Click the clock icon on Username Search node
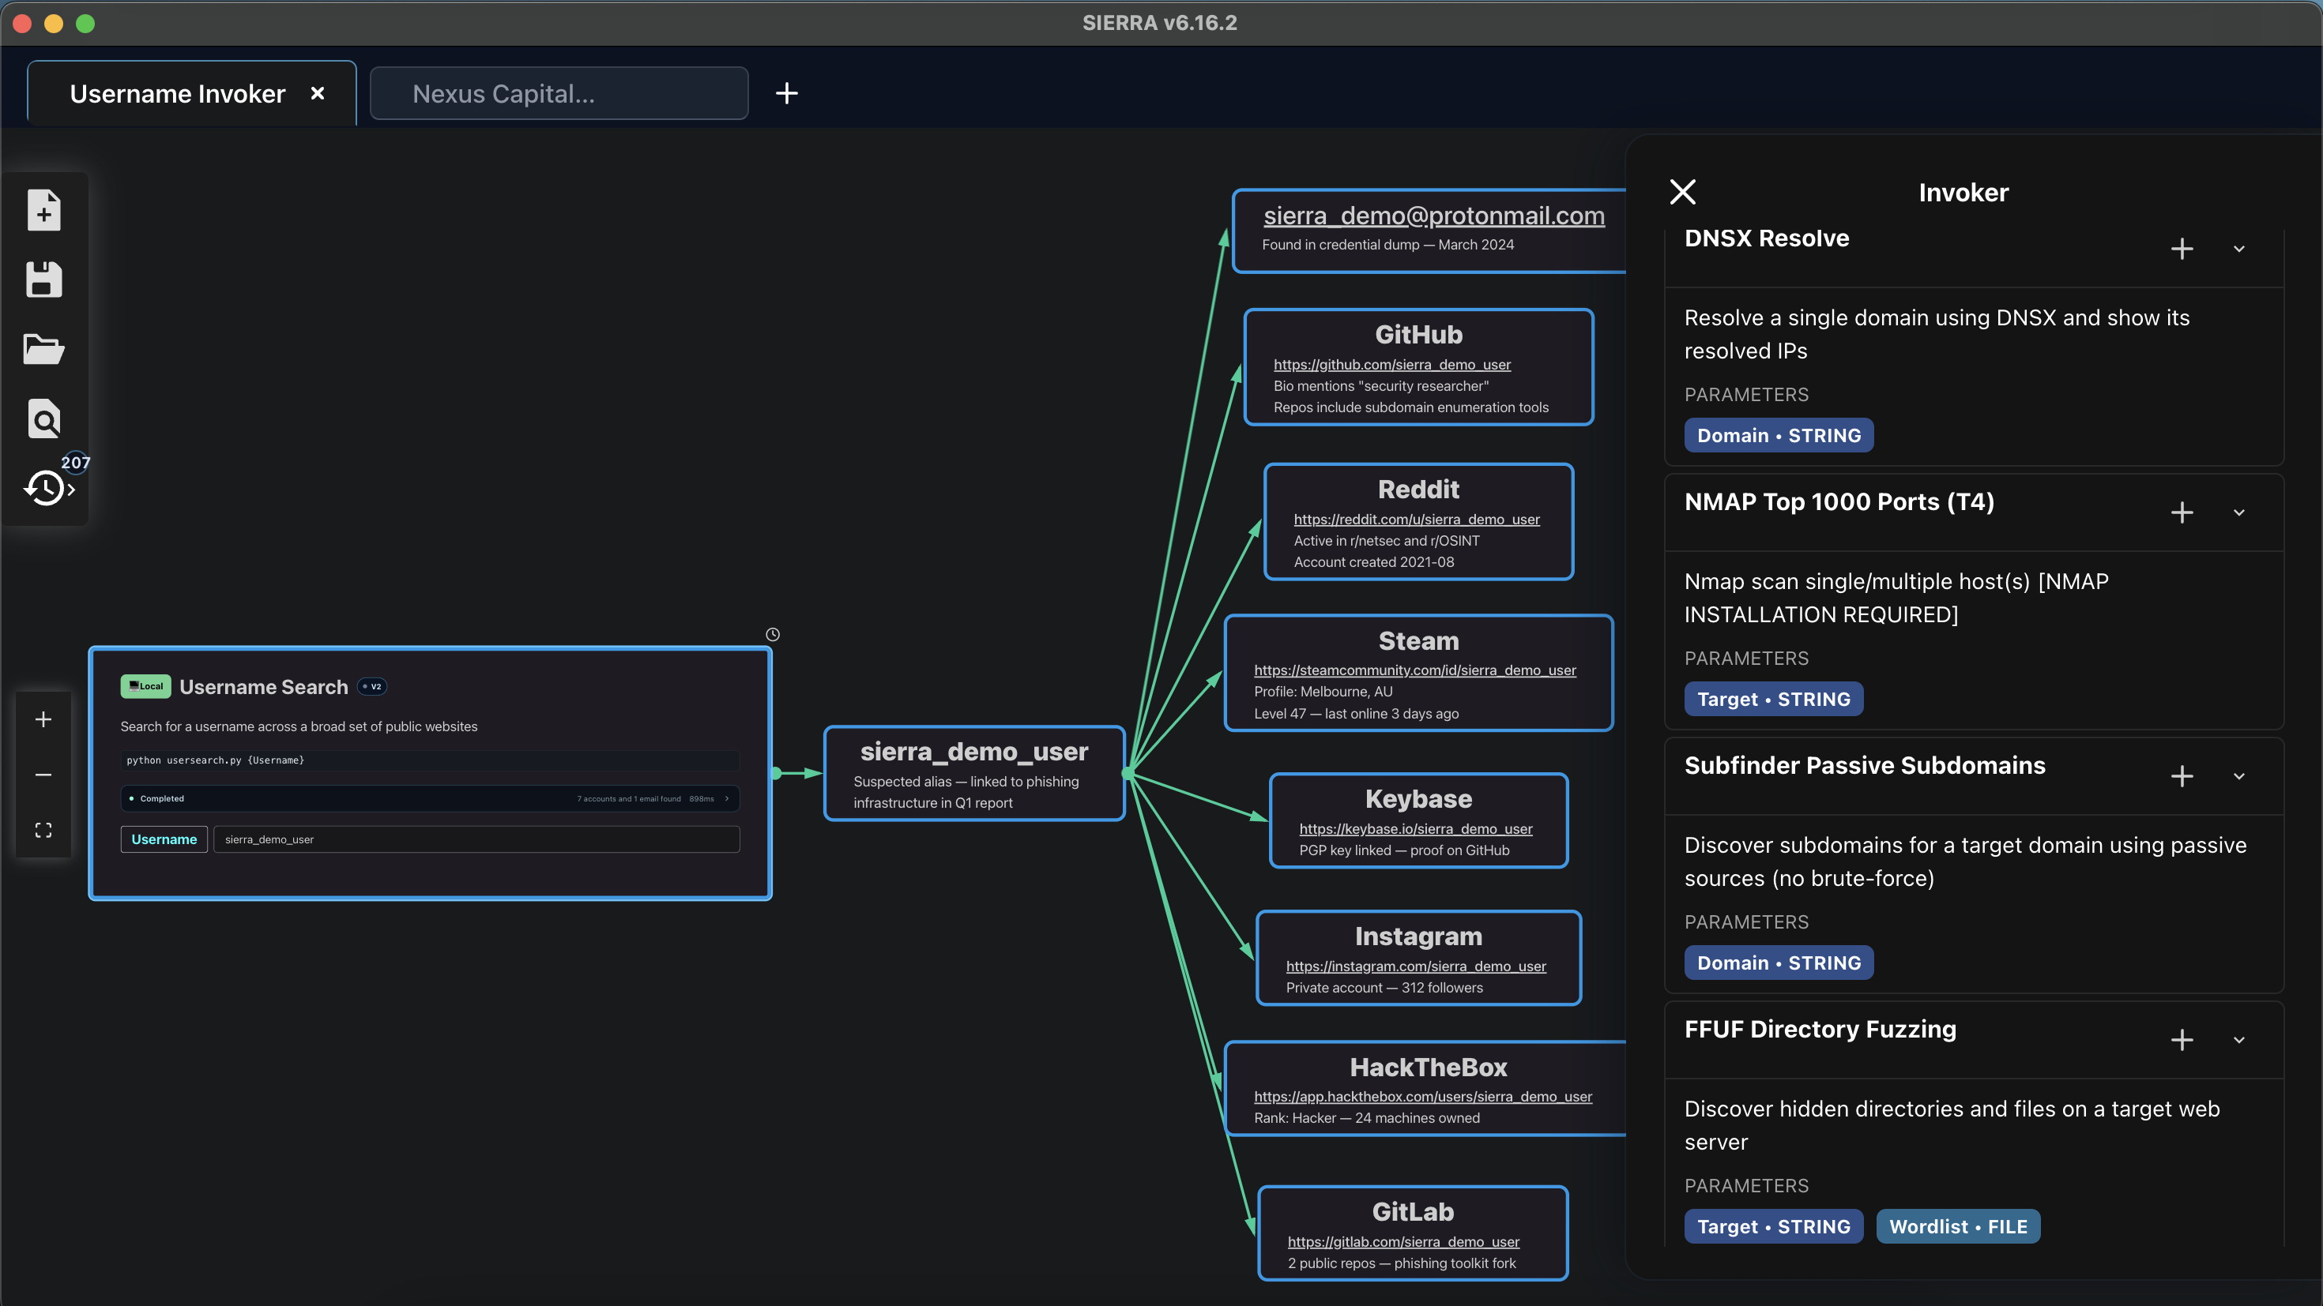 click(772, 633)
